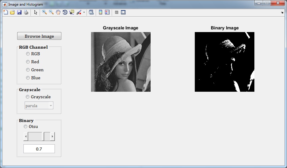Click the threshold slider right arrow
Viewport: 287px width, 168px height.
tap(52, 137)
